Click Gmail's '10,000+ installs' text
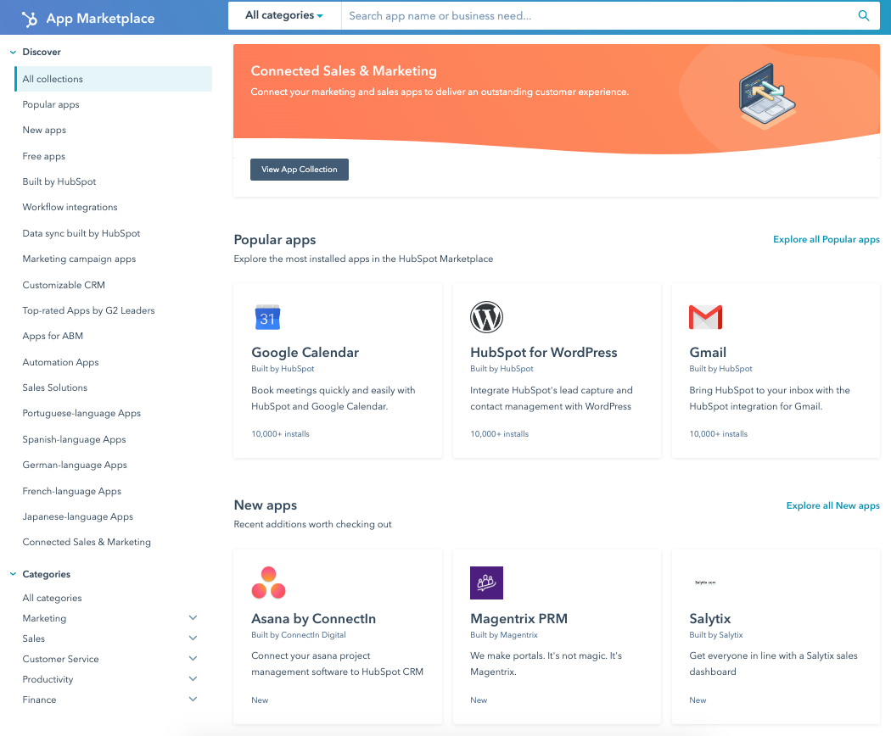 [718, 434]
